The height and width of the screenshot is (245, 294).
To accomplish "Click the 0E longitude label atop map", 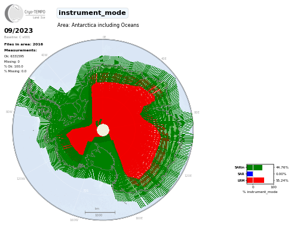I will [x=104, y=37].
